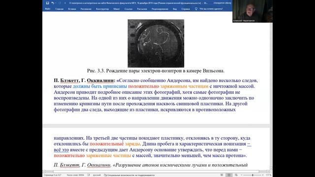This screenshot has height=177, width=315.
Task: Open the Рисование ribbon tab
Action: (x=86, y=9)
